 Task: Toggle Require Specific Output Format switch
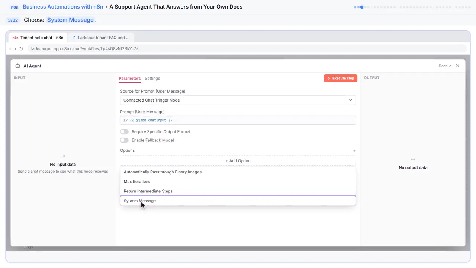124,132
